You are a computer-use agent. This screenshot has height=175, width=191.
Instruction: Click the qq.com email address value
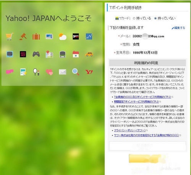coord(148,36)
